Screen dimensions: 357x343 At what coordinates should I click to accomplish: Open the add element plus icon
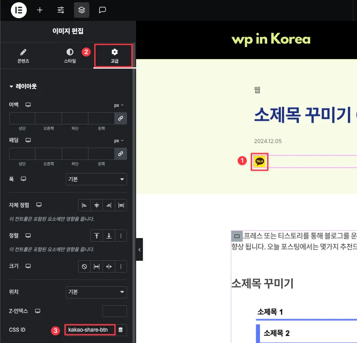tap(40, 10)
